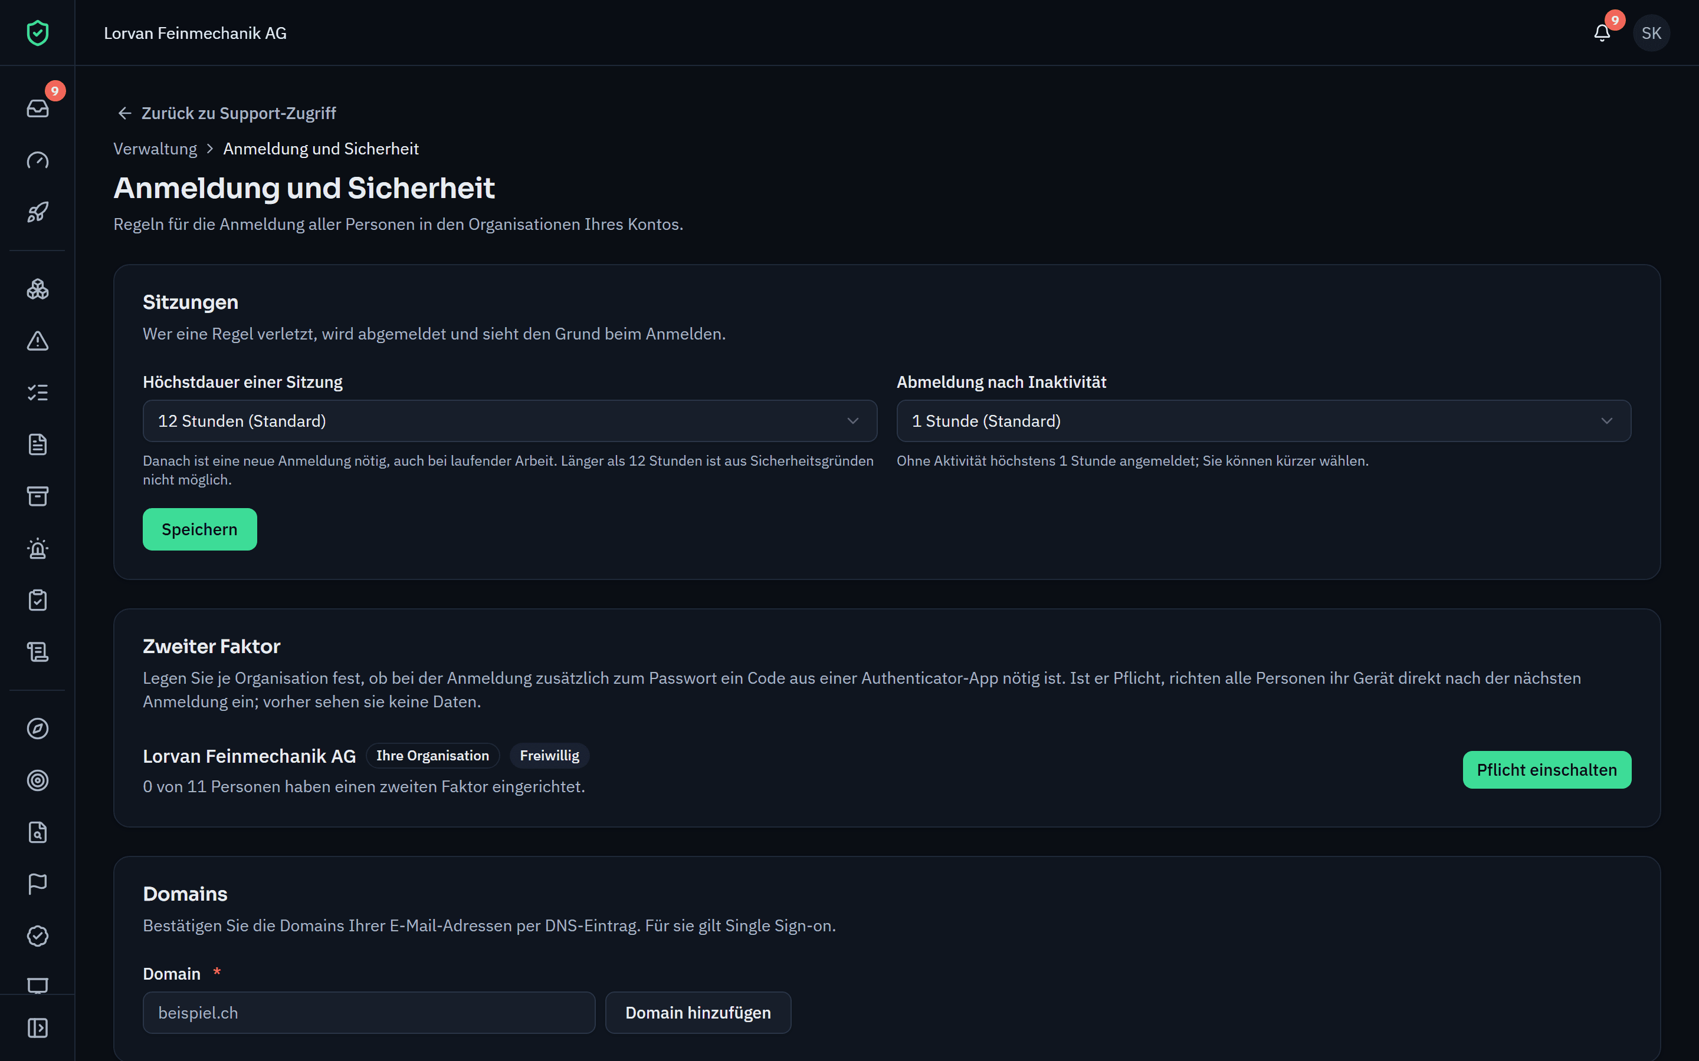Click the rocket icon in sidebar
This screenshot has height=1061, width=1699.
37,212
